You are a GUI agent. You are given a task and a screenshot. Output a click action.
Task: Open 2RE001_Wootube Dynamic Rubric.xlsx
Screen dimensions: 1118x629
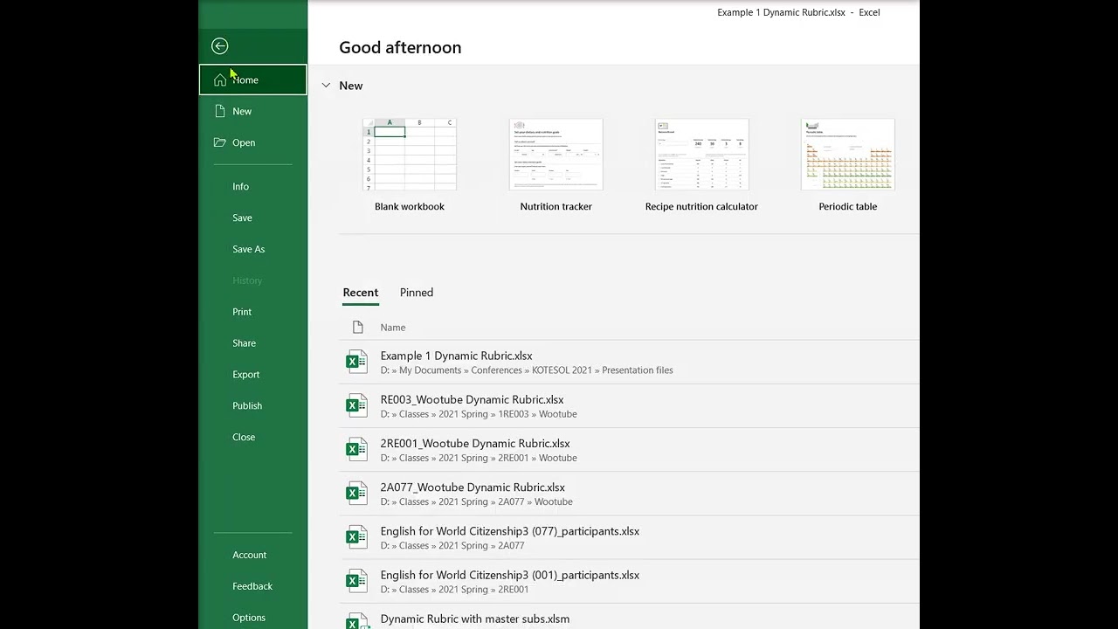click(629, 449)
